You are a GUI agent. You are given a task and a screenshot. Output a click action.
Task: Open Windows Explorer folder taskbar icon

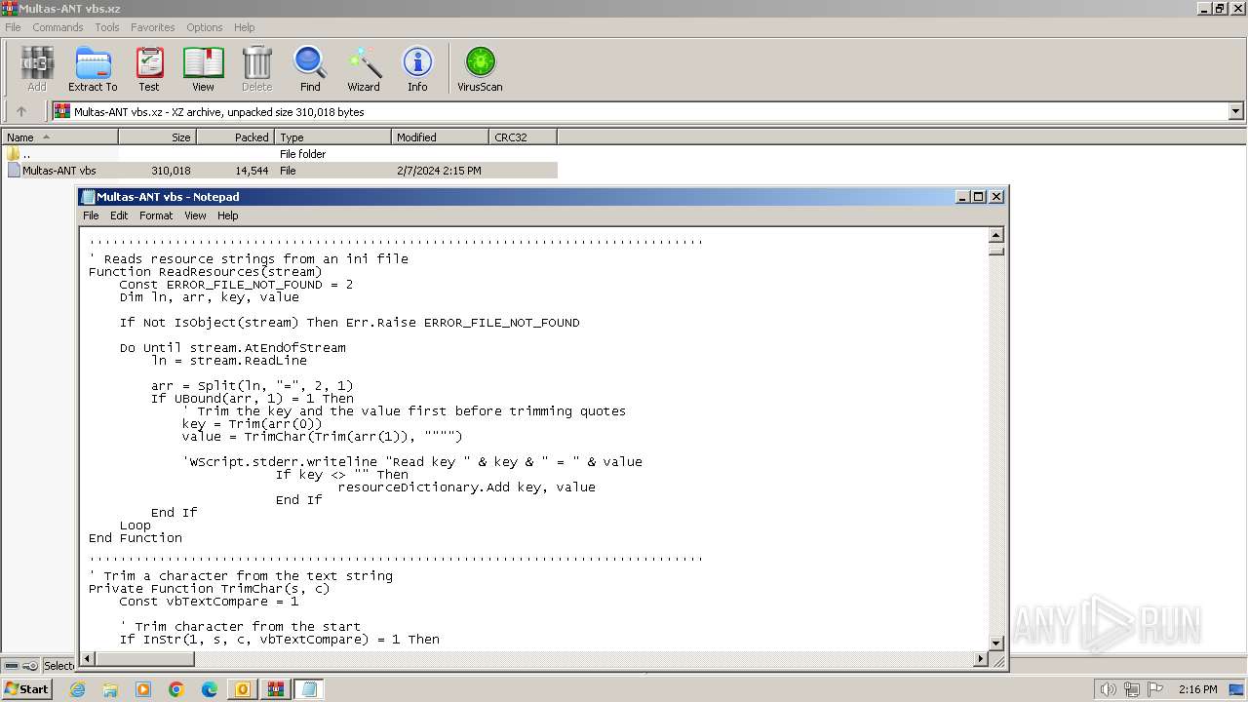click(110, 689)
